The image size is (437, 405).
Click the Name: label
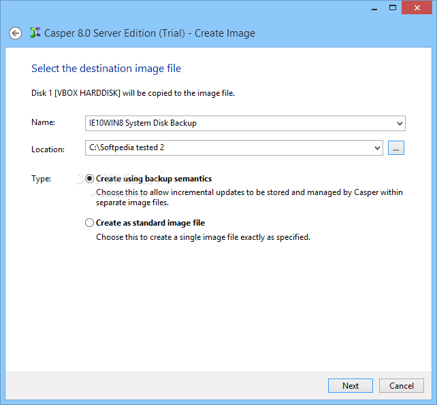pos(43,122)
